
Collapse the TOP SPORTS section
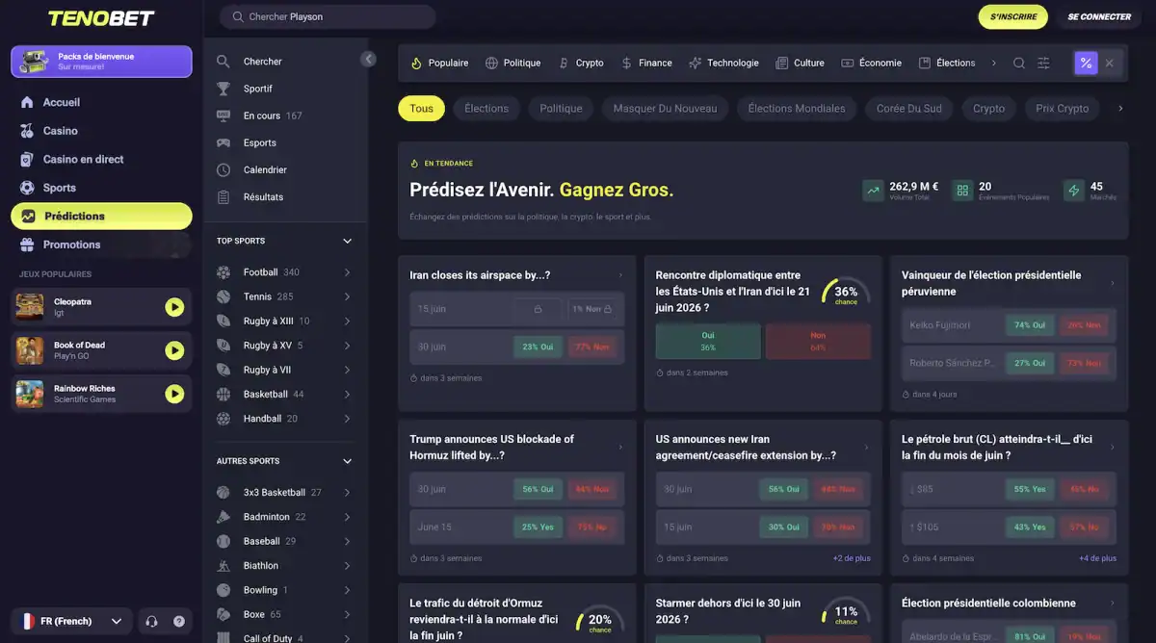(348, 241)
